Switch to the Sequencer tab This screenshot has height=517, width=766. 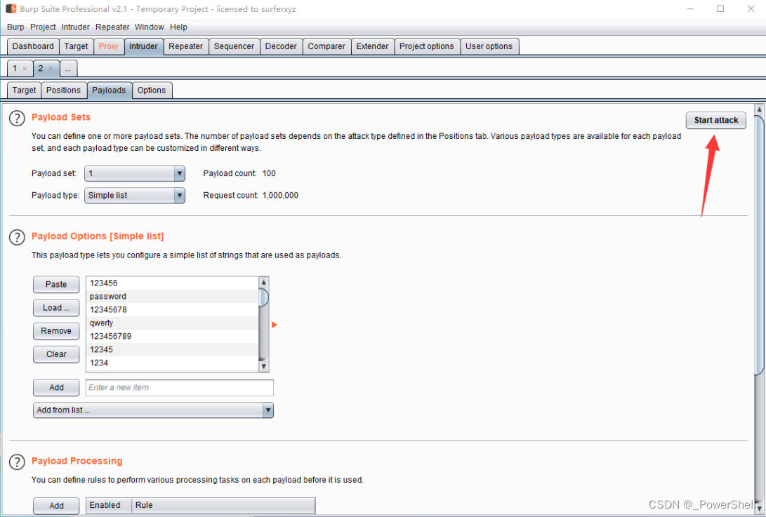tap(234, 46)
